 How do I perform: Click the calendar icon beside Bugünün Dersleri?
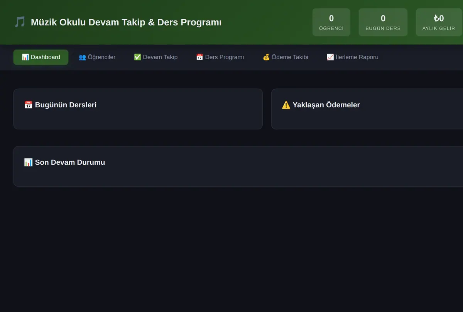(x=28, y=105)
